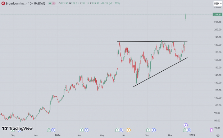Screen dimensions: 223x138
Task: Click the Jul label on time axis
Action: pyautogui.click(x=124, y=135)
